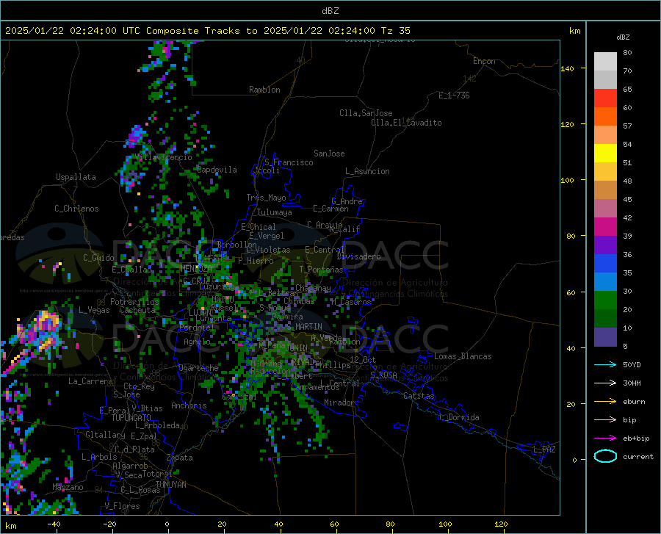The image size is (661, 534).
Task: Click the 'Clla.SanJose' map label
Action: (x=366, y=113)
